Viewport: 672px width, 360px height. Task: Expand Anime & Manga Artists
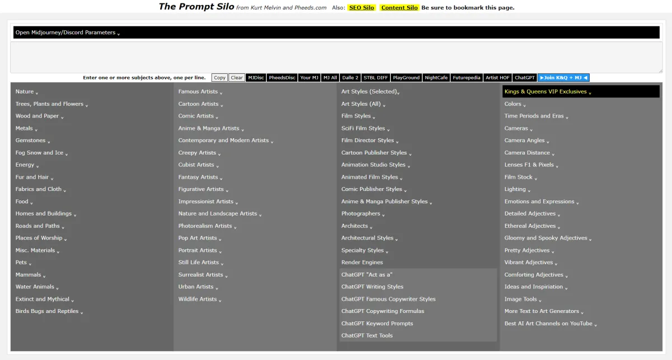coord(211,129)
